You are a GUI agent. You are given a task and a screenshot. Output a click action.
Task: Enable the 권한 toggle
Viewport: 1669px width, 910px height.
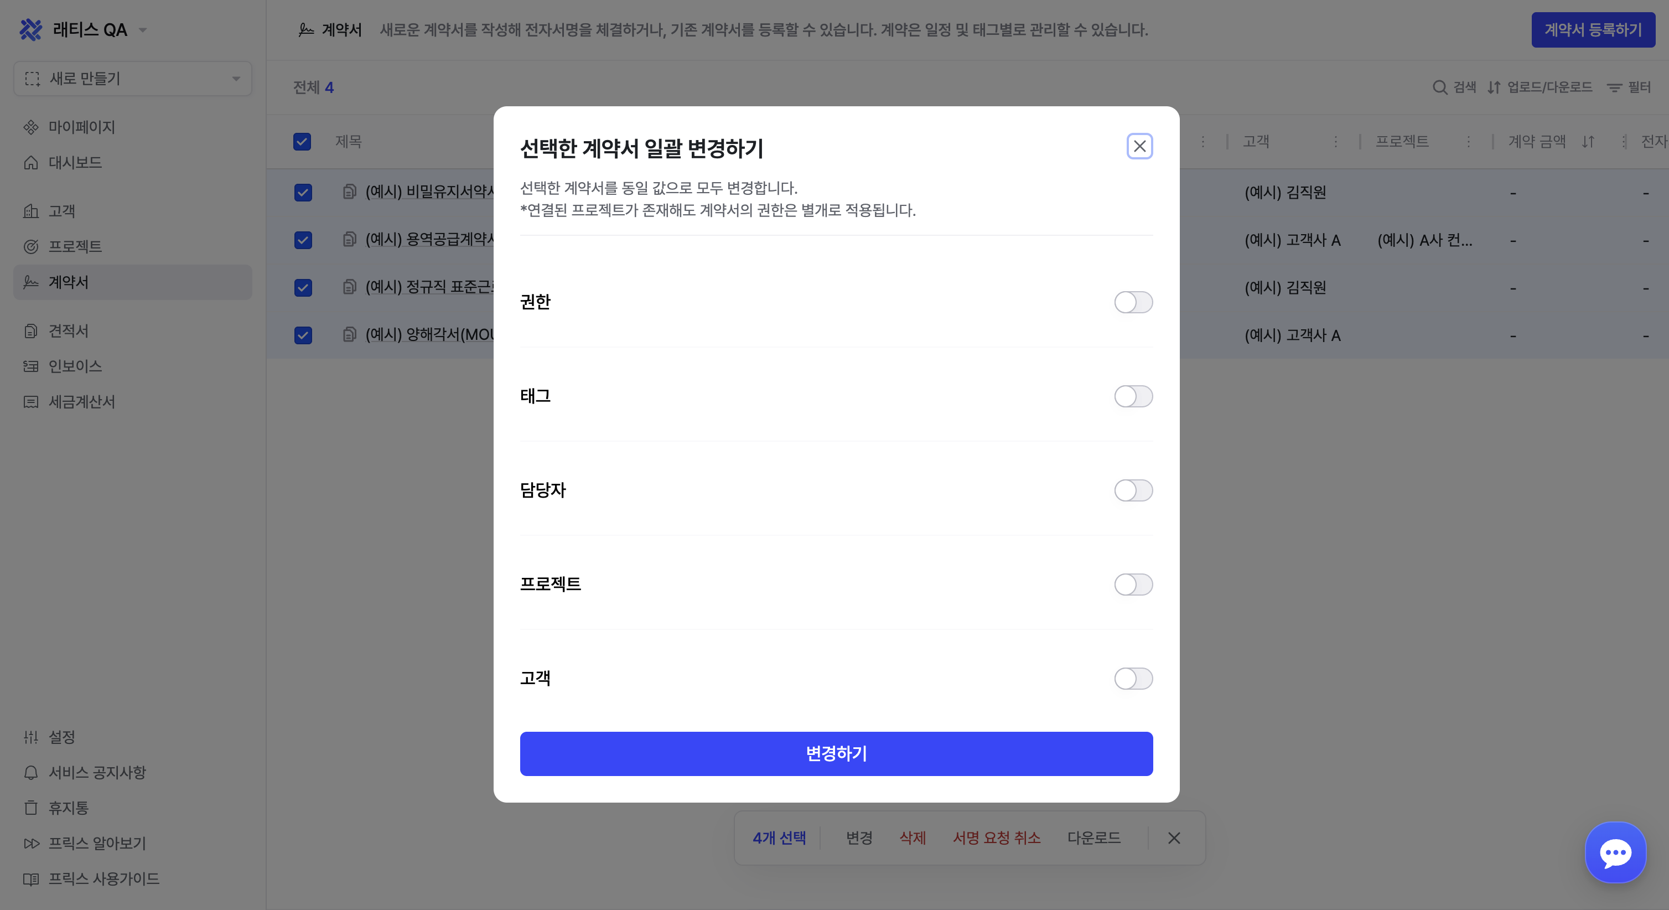(1133, 302)
